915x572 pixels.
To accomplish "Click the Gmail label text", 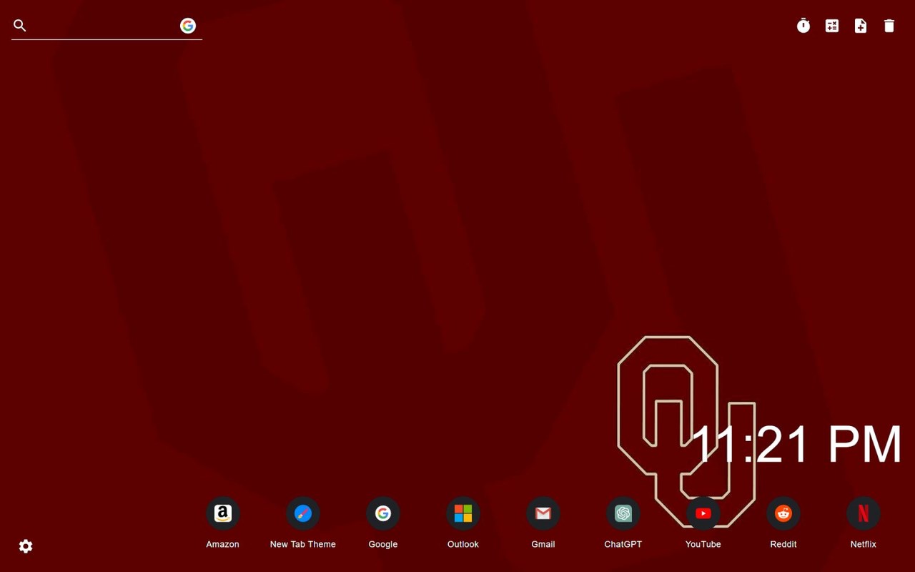I will coord(543,544).
